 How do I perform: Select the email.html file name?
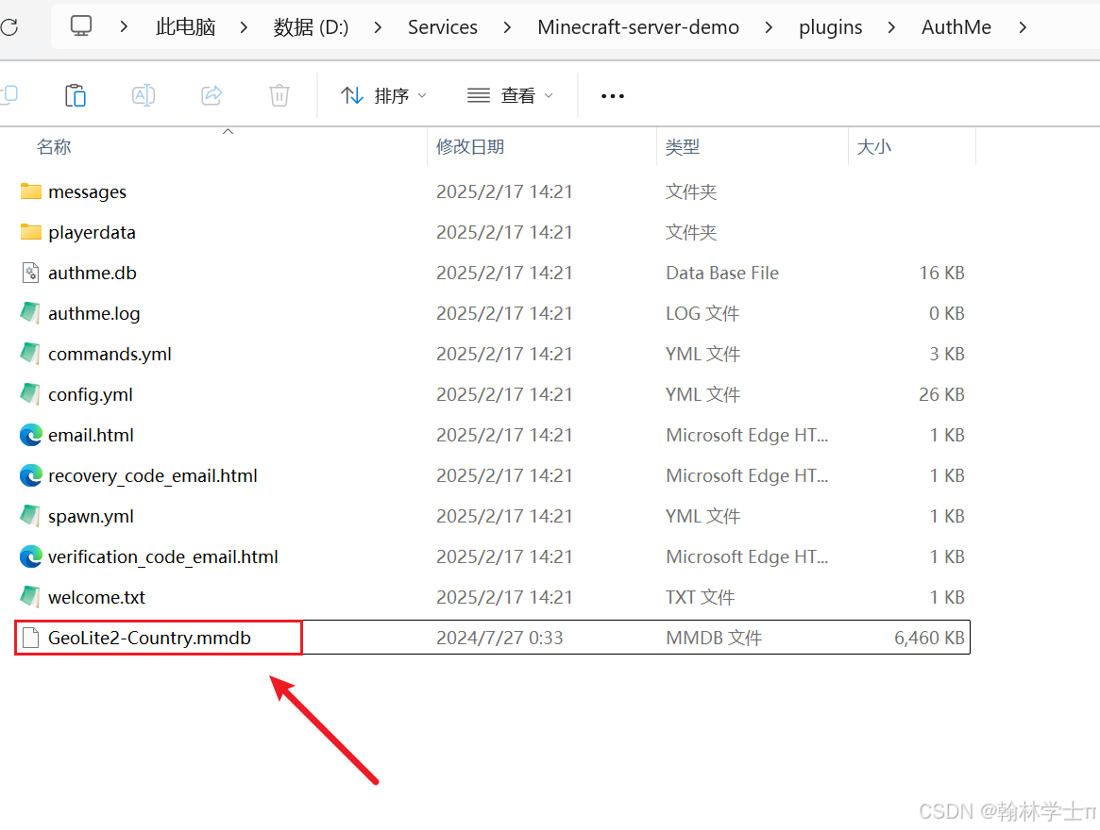[x=91, y=436]
